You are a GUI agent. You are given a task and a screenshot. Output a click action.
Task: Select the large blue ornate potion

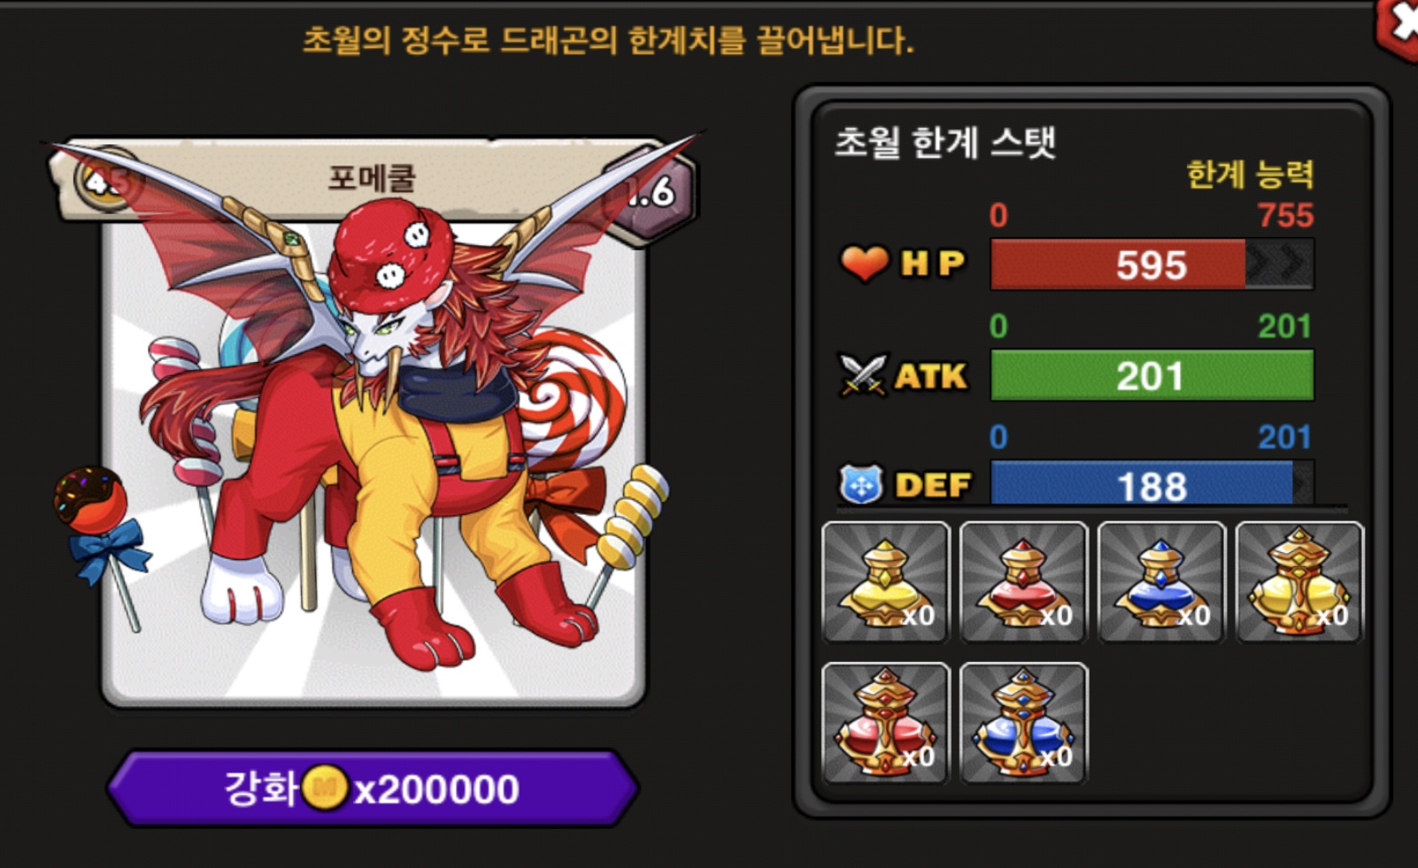(1023, 723)
